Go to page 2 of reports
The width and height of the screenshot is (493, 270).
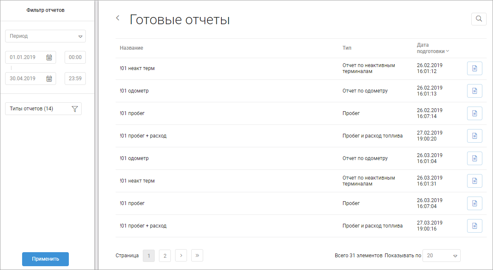pos(165,256)
